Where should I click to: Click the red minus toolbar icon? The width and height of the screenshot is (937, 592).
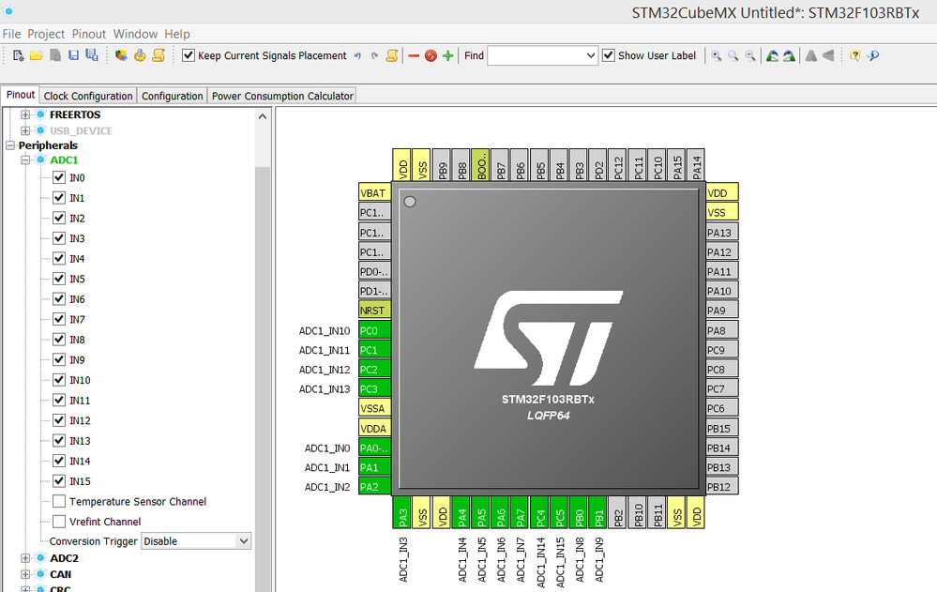click(x=414, y=55)
